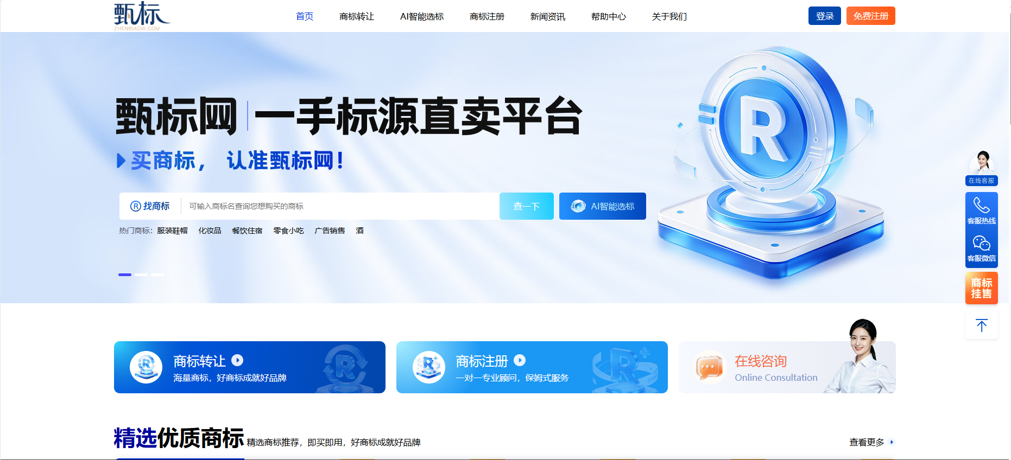The image size is (1011, 460).
Task: Click the orange 免费注册 button
Action: click(871, 16)
